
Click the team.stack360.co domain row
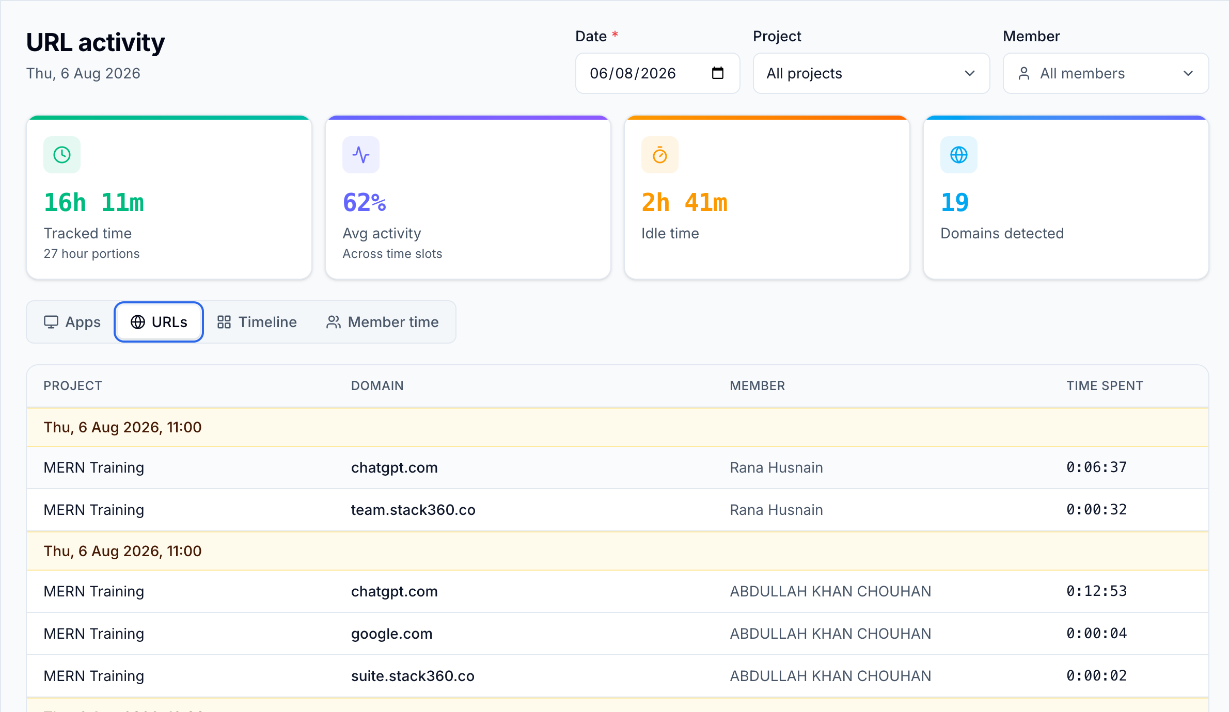[617, 510]
